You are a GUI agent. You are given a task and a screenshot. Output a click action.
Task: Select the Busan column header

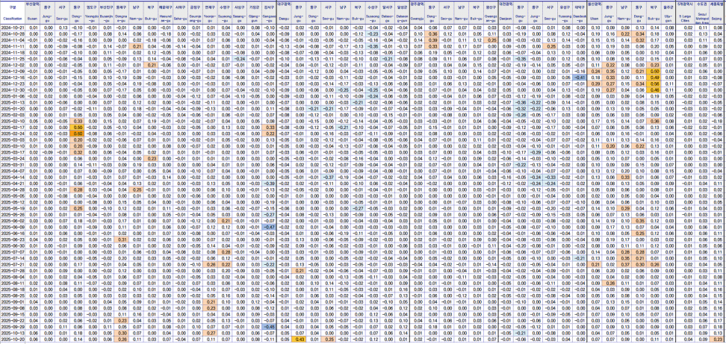click(32, 15)
